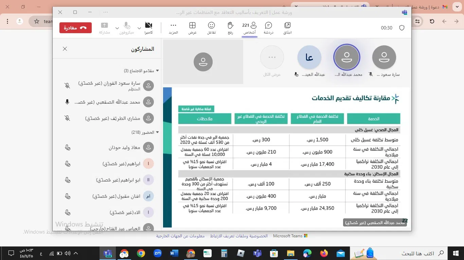The width and height of the screenshot is (464, 260).
Task: Open title bar more options ellipsis
Action: (106, 12)
